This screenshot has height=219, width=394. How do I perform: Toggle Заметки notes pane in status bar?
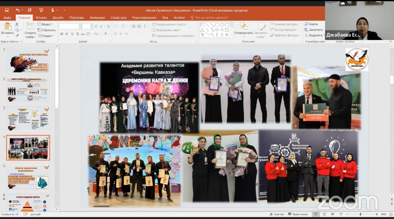click(x=276, y=214)
